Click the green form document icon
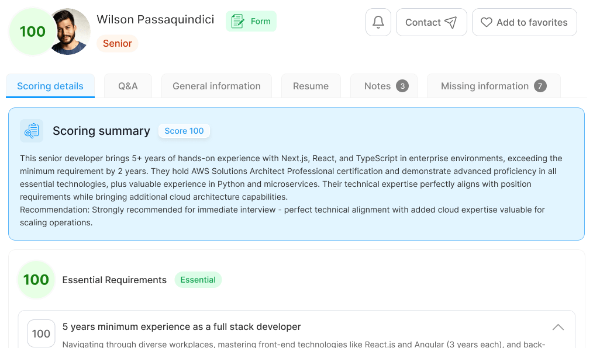 coord(237,21)
